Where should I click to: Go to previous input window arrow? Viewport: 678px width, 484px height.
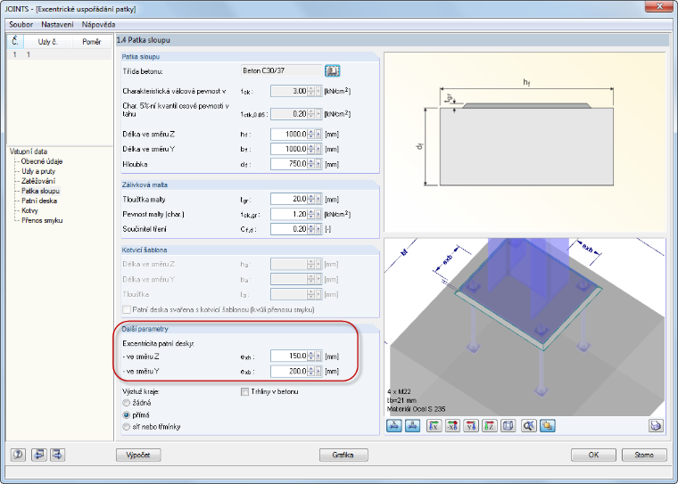pos(38,455)
